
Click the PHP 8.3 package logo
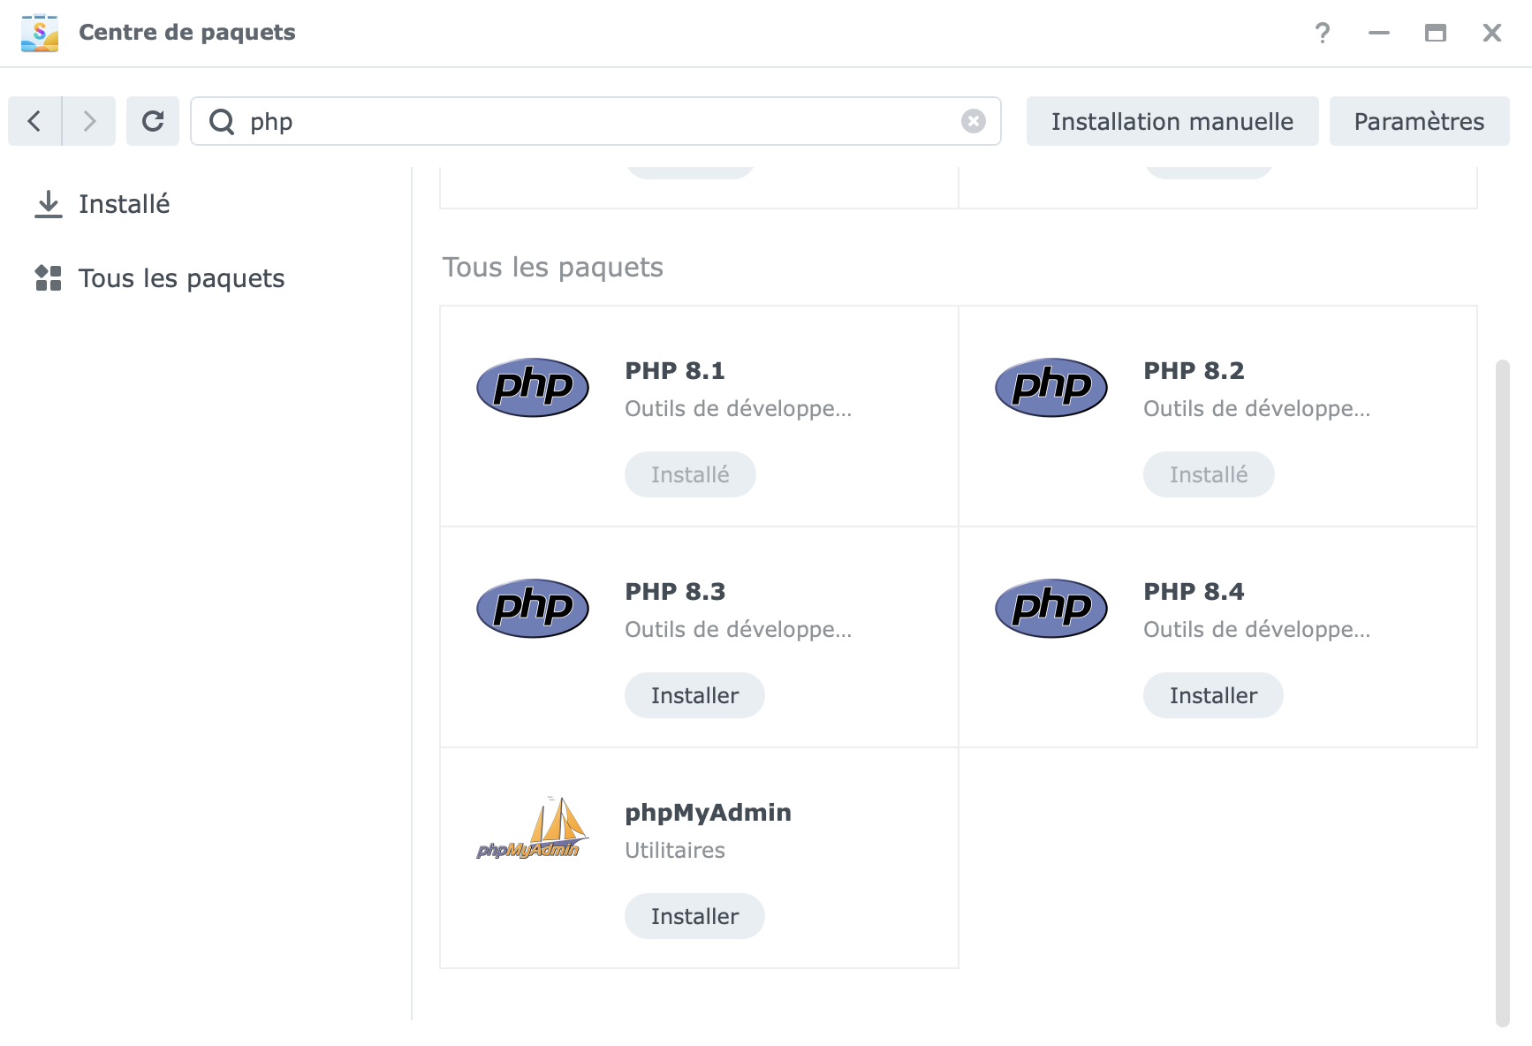pos(532,608)
